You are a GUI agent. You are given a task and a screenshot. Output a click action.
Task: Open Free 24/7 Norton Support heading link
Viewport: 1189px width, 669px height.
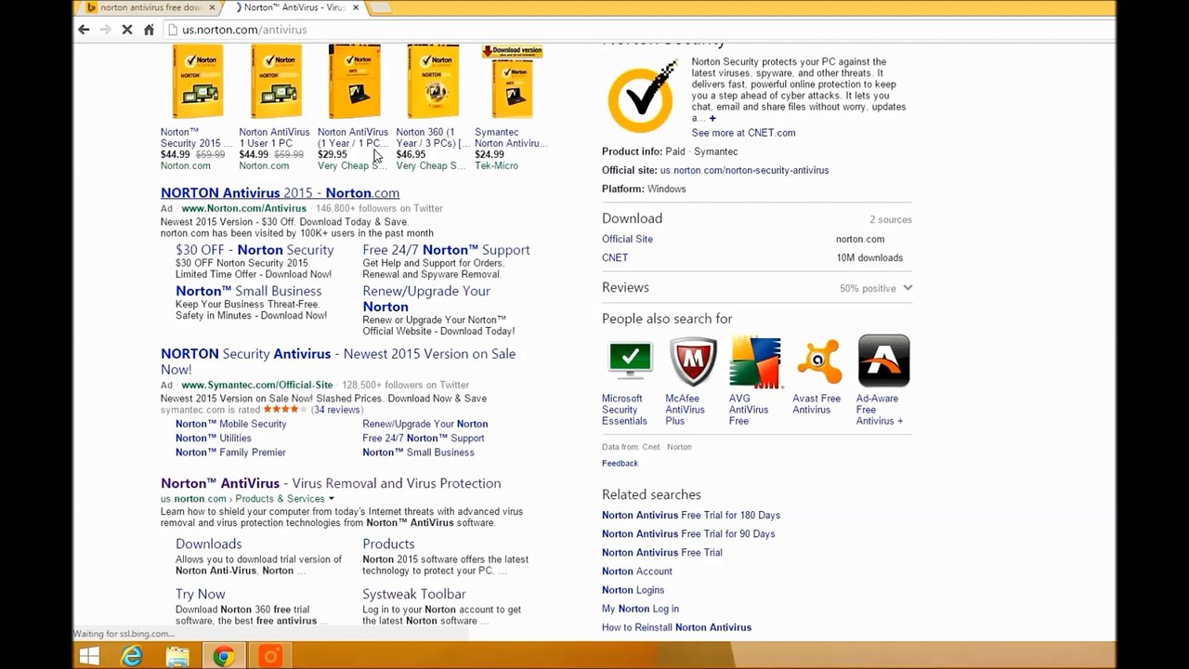[x=446, y=250]
